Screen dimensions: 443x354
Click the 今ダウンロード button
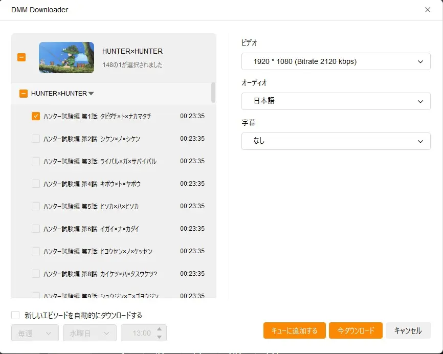pos(356,330)
